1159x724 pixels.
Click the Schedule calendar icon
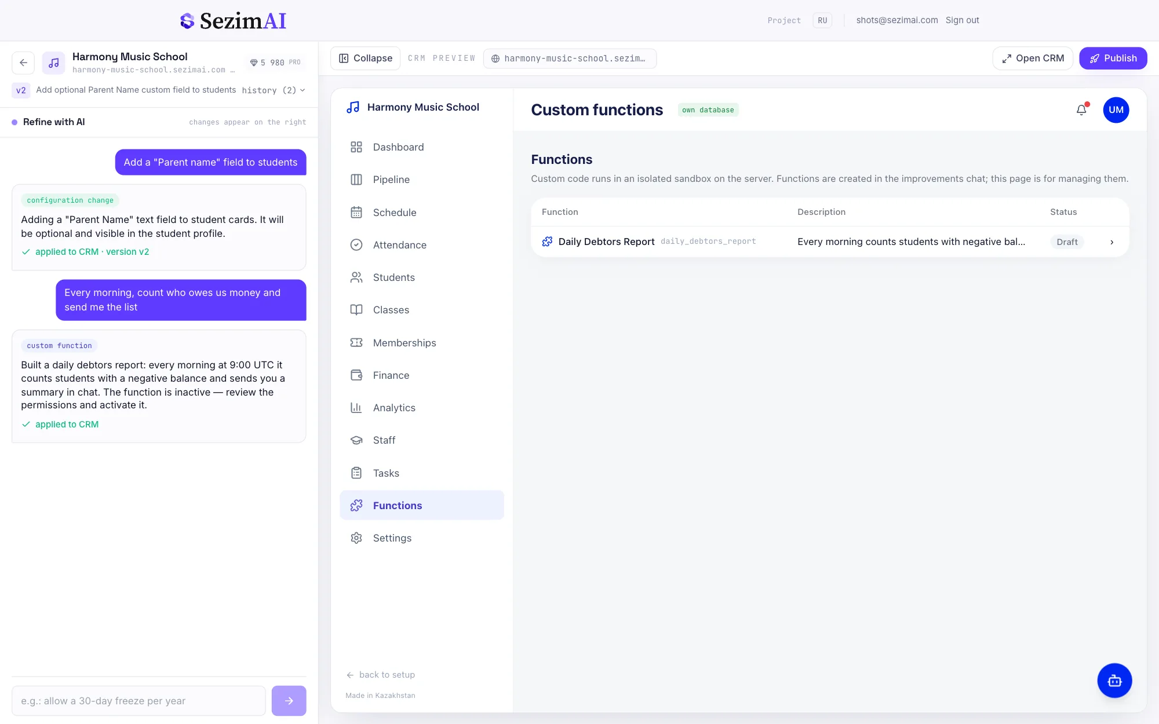coord(356,213)
